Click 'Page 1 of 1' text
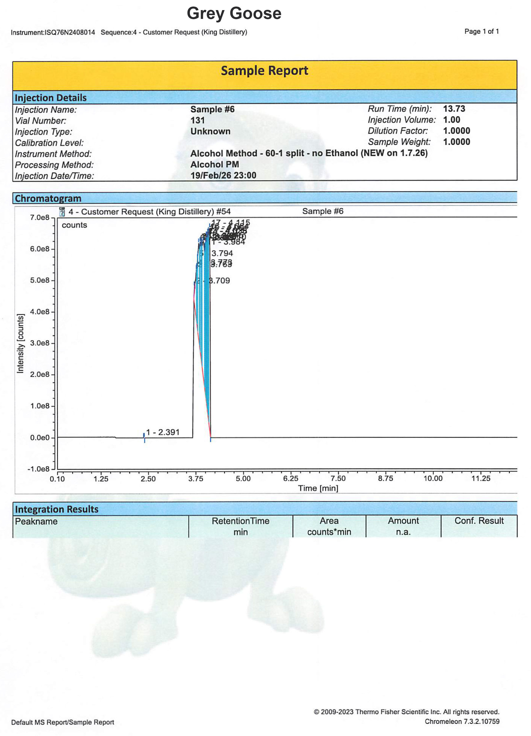531x736 pixels. pyautogui.click(x=481, y=32)
